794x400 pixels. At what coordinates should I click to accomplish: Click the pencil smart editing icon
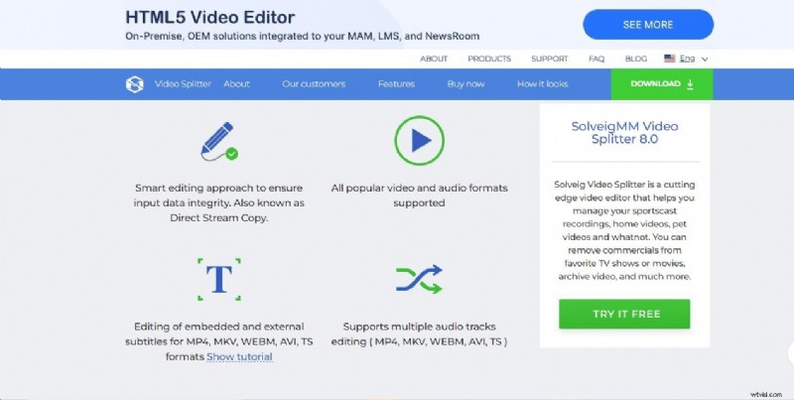tap(219, 141)
